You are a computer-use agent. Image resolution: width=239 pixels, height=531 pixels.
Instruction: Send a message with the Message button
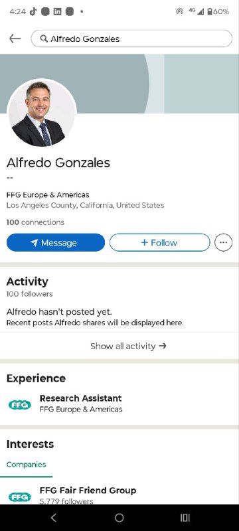[x=56, y=242]
